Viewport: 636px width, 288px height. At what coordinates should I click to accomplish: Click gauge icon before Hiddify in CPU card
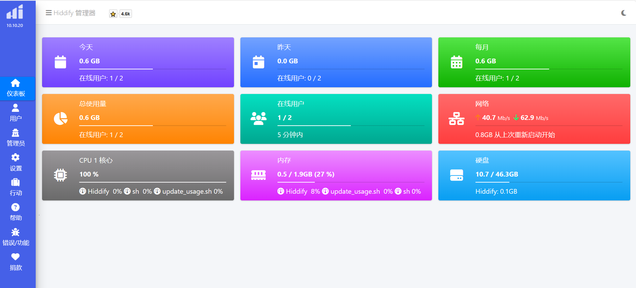82,191
